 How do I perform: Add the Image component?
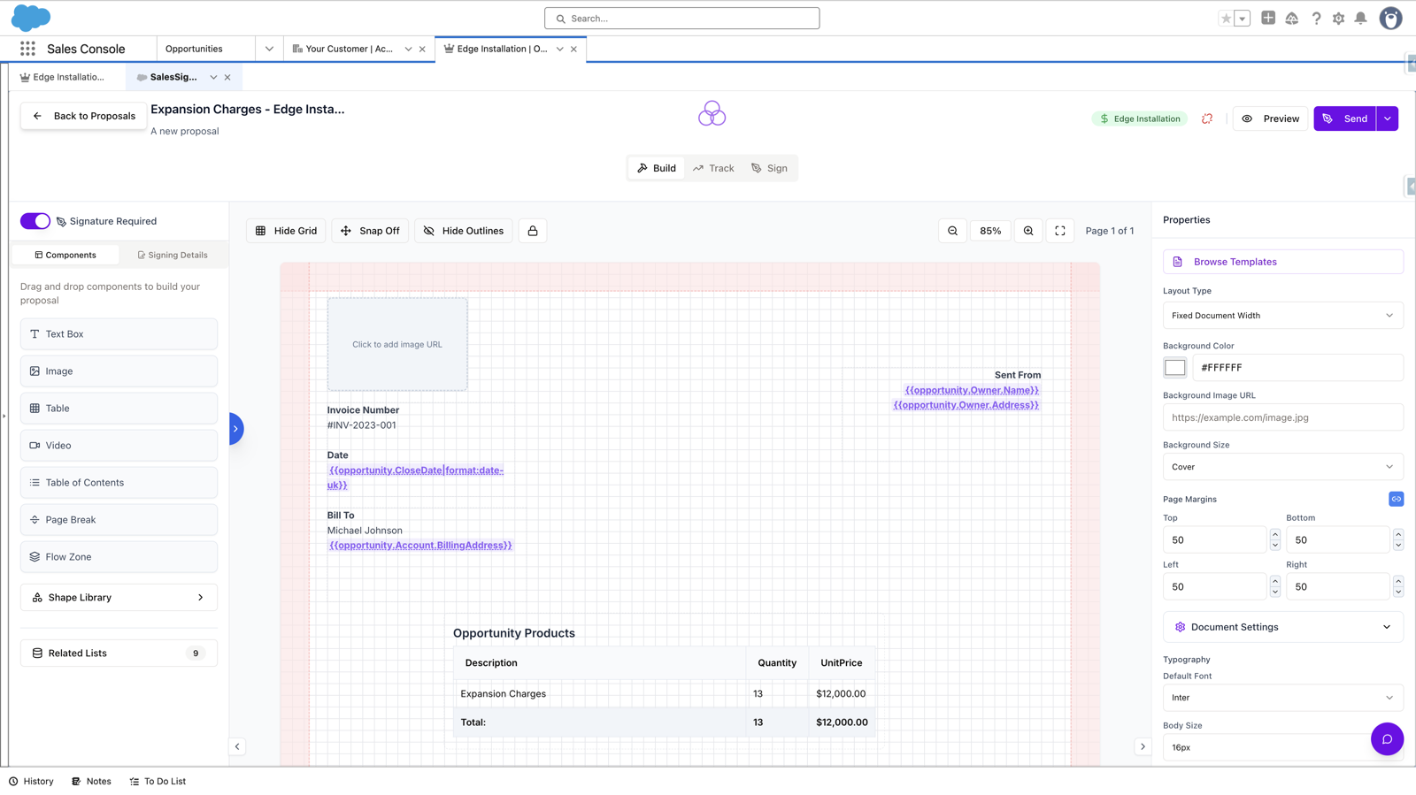(x=119, y=371)
